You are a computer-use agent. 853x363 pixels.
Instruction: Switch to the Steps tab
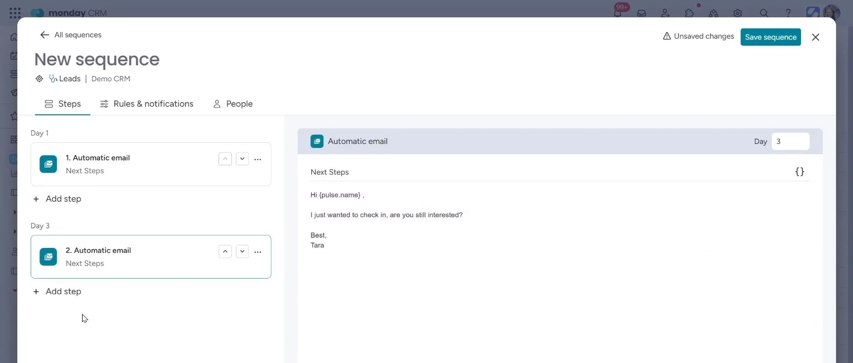(63, 104)
